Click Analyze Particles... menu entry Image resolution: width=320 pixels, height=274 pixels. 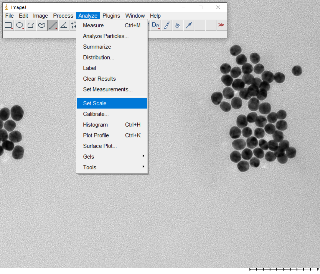(106, 36)
